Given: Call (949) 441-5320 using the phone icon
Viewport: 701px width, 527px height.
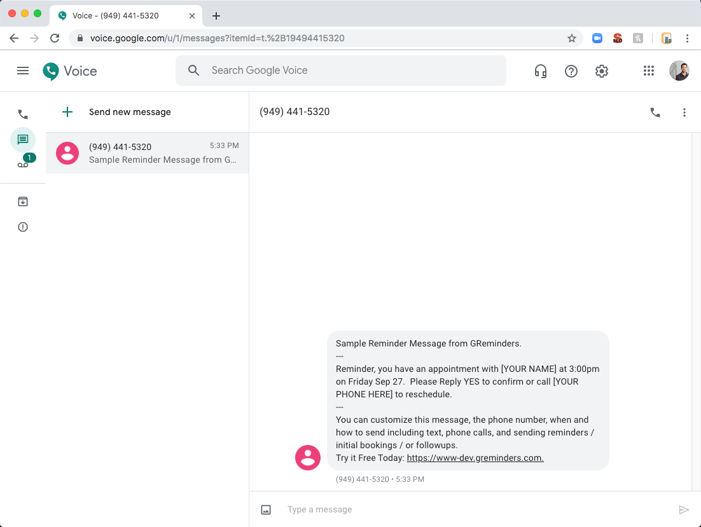Looking at the screenshot, I should pos(655,113).
